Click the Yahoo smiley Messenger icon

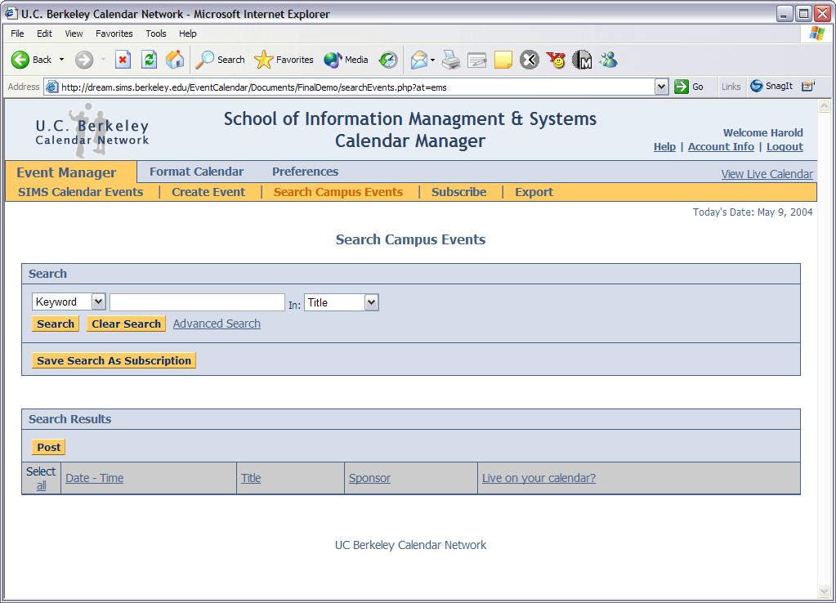click(556, 60)
